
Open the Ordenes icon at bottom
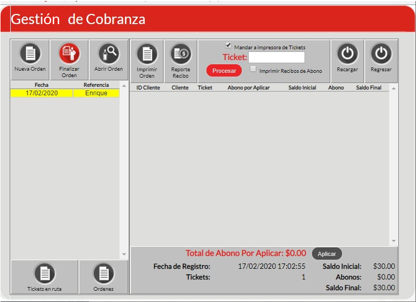(x=103, y=274)
